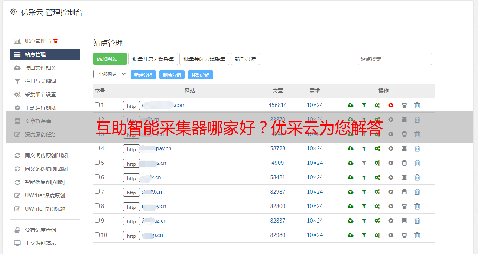This screenshot has height=254, width=478.
Task: Go to UWriter深度原创 in the sidebar
Action: [45, 195]
